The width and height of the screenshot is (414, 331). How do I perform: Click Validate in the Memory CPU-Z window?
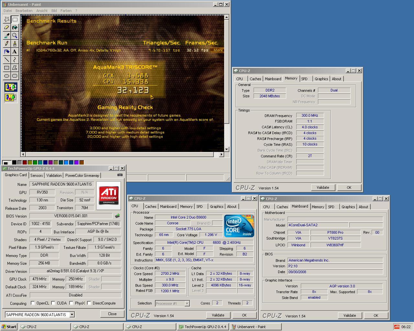323,187
